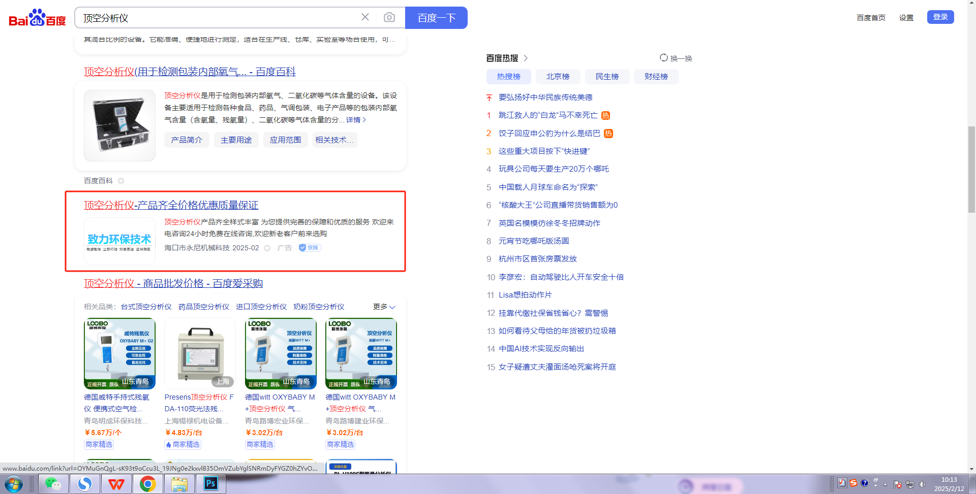The image size is (976, 494).
Task: Expand 更多 related categories dropdown
Action: (x=384, y=307)
